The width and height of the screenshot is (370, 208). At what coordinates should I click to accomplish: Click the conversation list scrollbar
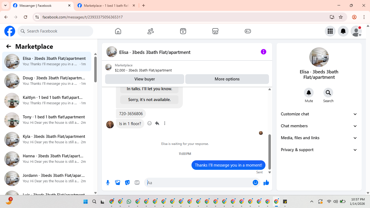95,69
